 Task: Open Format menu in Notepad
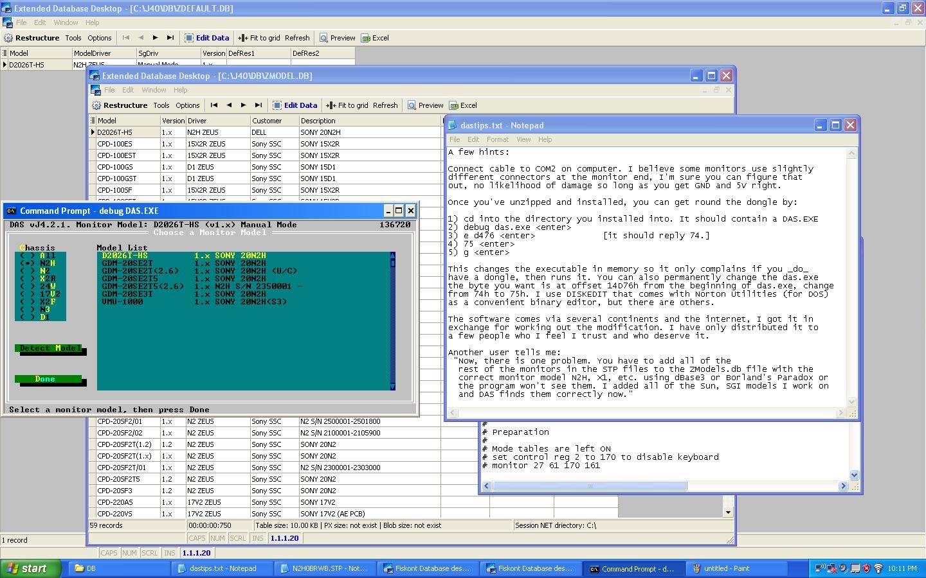(x=497, y=139)
